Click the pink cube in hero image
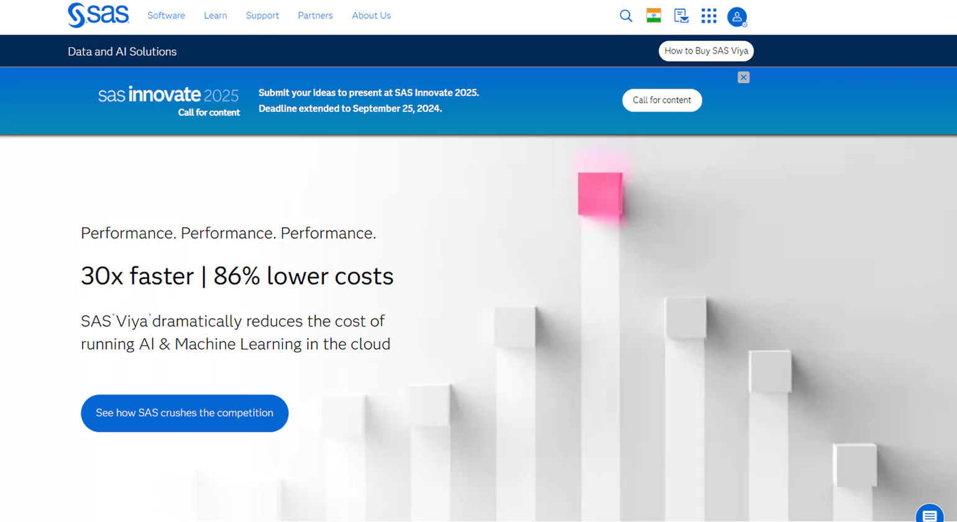 (x=600, y=194)
